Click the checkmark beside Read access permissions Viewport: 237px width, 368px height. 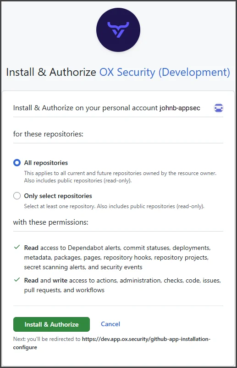coord(17,247)
